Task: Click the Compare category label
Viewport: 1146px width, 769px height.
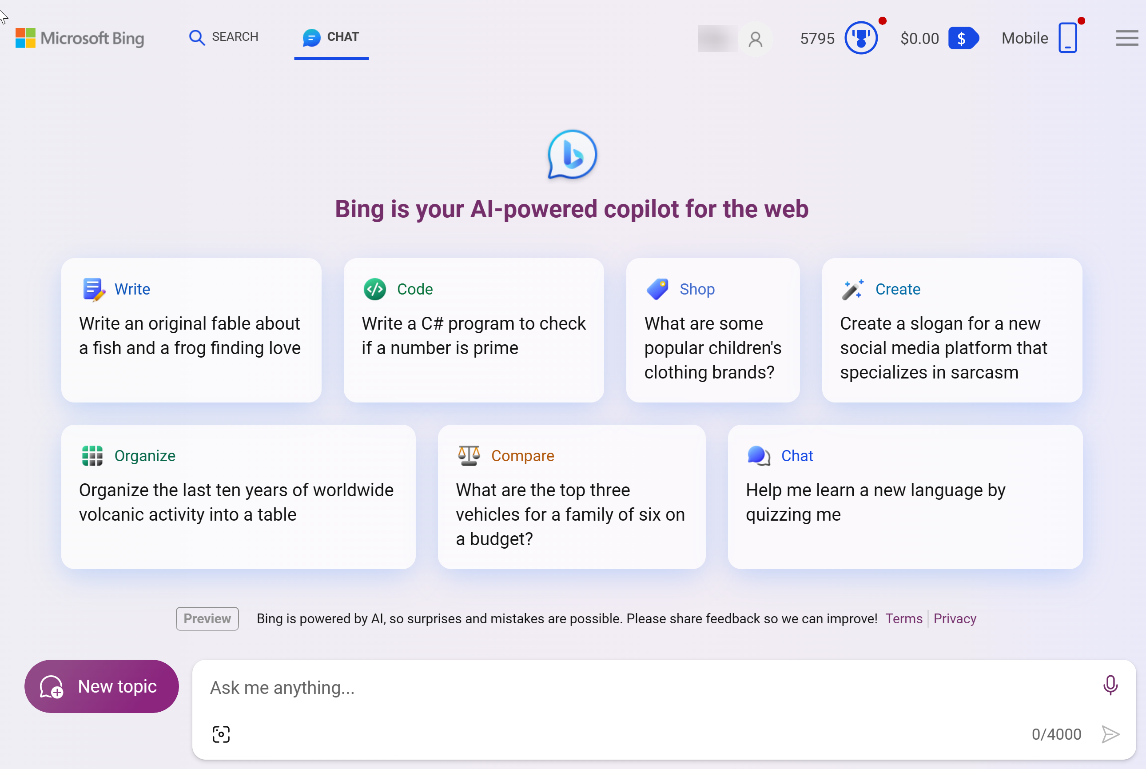Action: pyautogui.click(x=523, y=456)
